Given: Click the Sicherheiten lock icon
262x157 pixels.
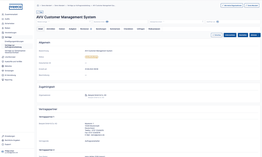Looking at the screenshot, I should click(3, 24).
